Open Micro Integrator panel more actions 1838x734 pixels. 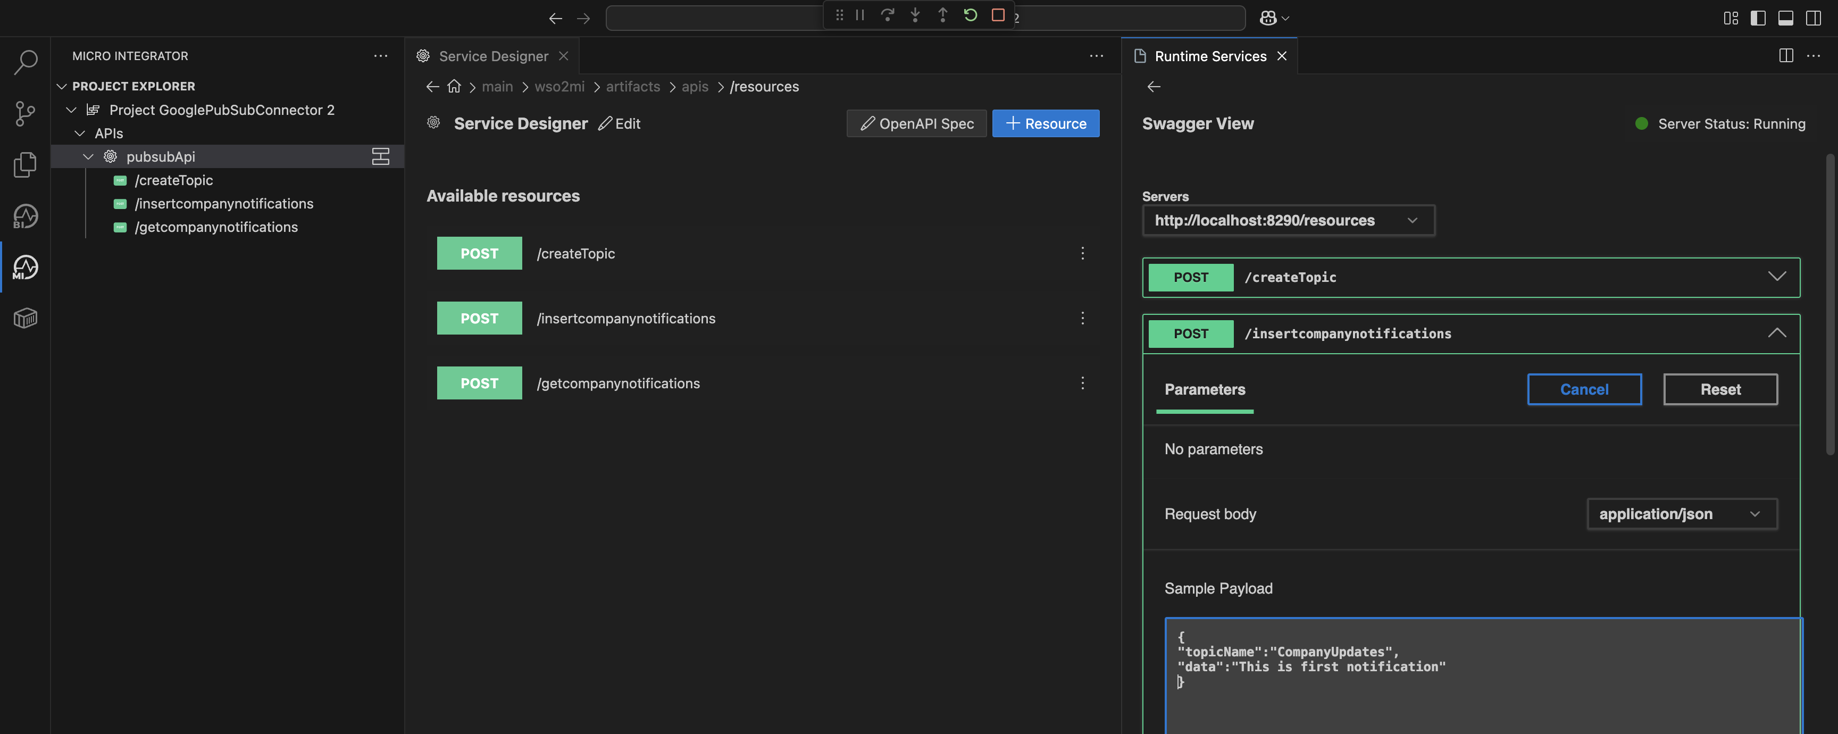(381, 56)
